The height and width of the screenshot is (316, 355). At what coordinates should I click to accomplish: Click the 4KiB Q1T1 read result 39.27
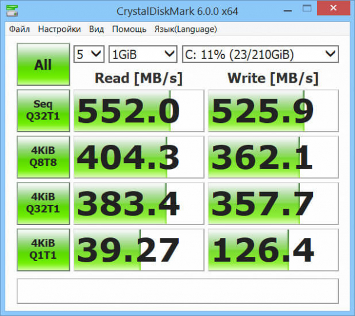pyautogui.click(x=139, y=250)
